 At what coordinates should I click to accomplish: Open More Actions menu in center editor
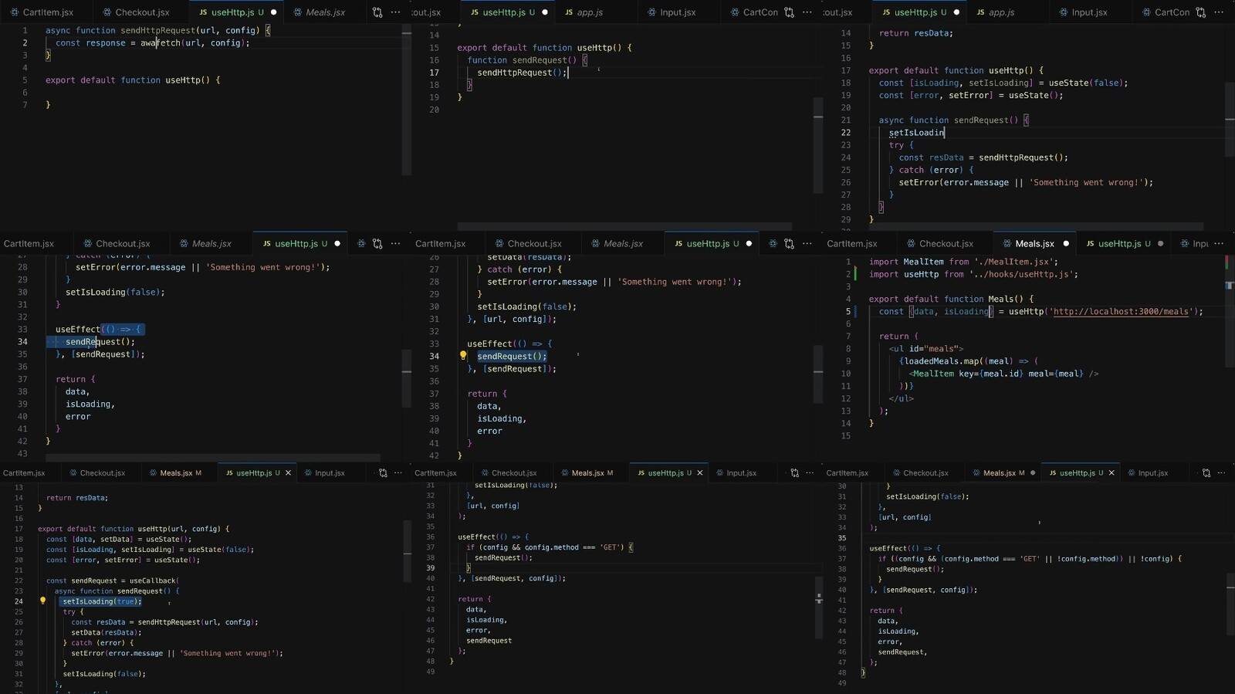point(807,244)
